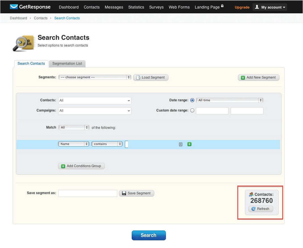Select the Custom date range radio button

(x=192, y=110)
